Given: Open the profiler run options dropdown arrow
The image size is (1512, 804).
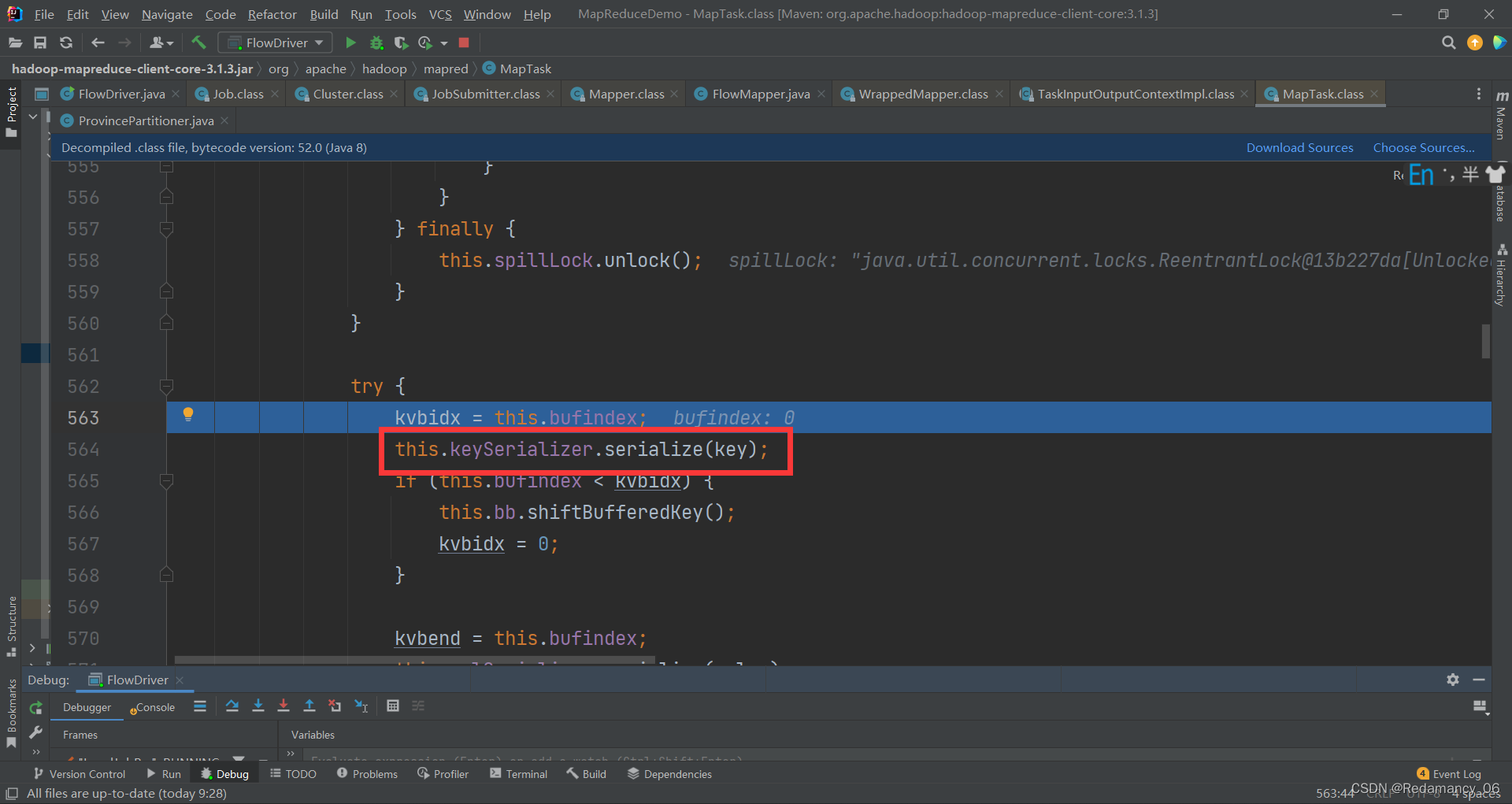Looking at the screenshot, I should click(x=444, y=43).
